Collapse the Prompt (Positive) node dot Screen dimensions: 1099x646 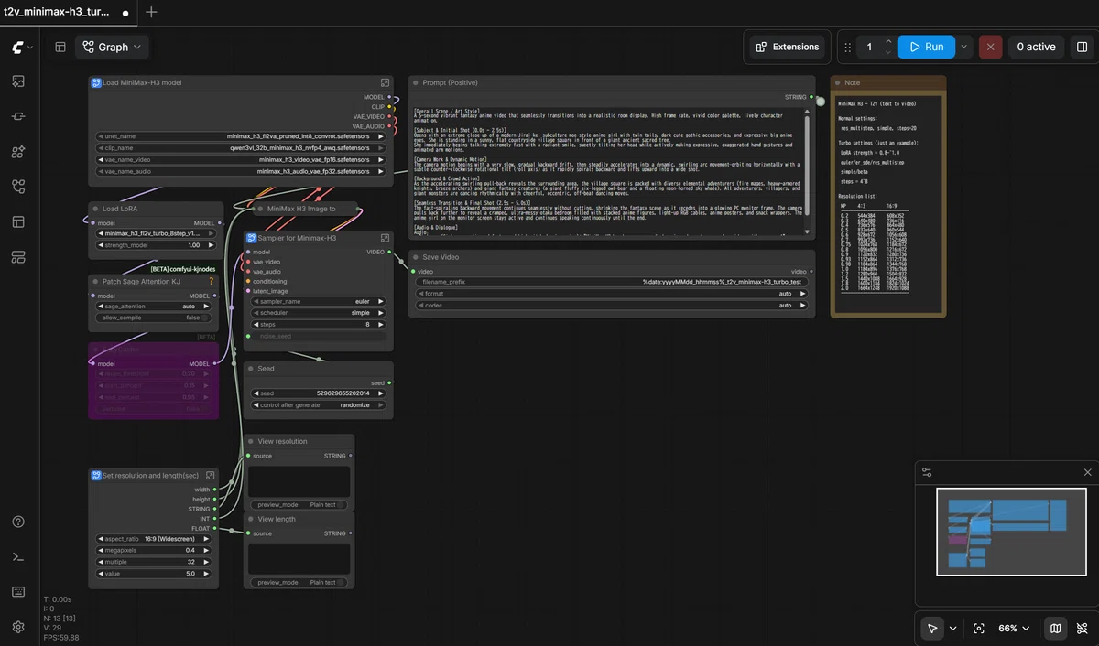click(x=415, y=82)
